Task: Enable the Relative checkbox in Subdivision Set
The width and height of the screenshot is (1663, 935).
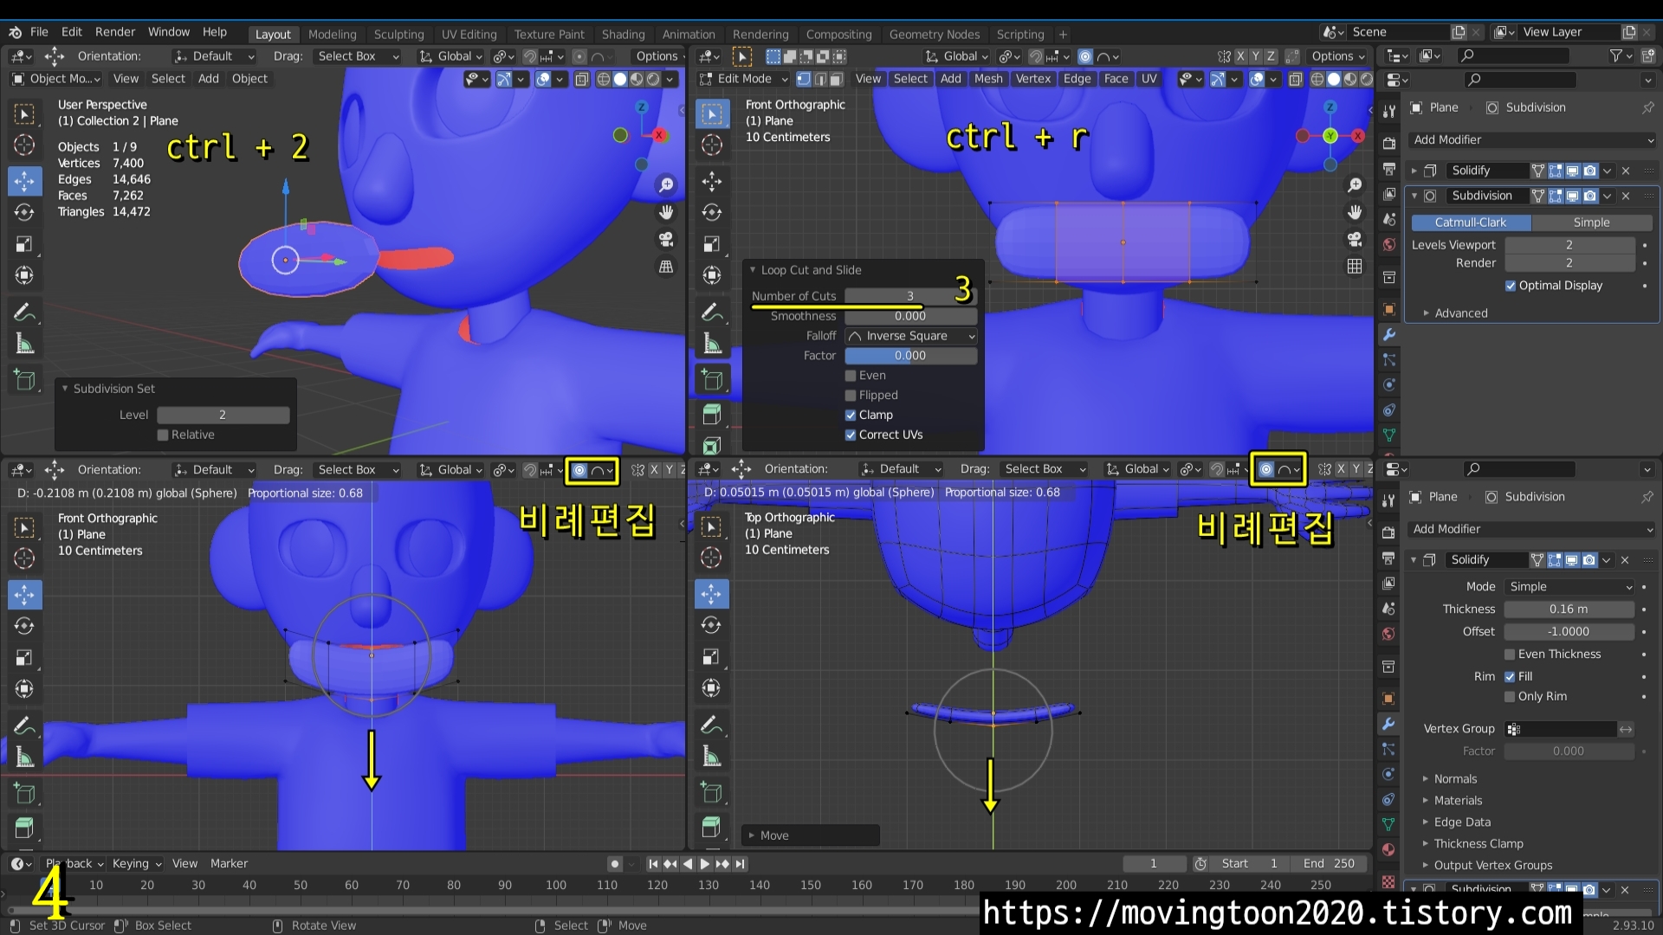Action: click(x=163, y=435)
